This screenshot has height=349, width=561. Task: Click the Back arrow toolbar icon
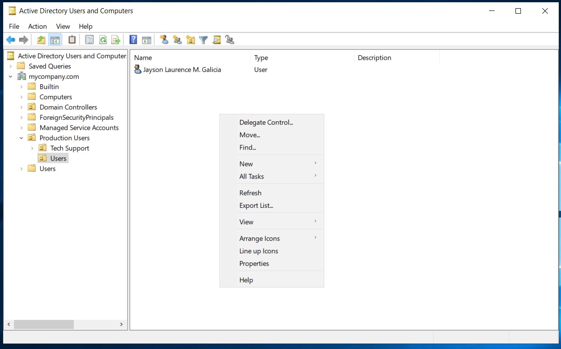point(10,40)
